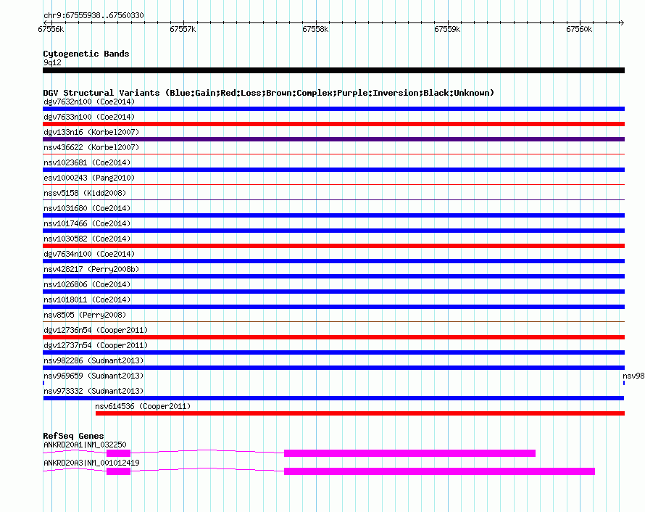Screen dimensions: 645x512
Task: Select the small first exon of ANKRD20A3
Action: (118, 471)
